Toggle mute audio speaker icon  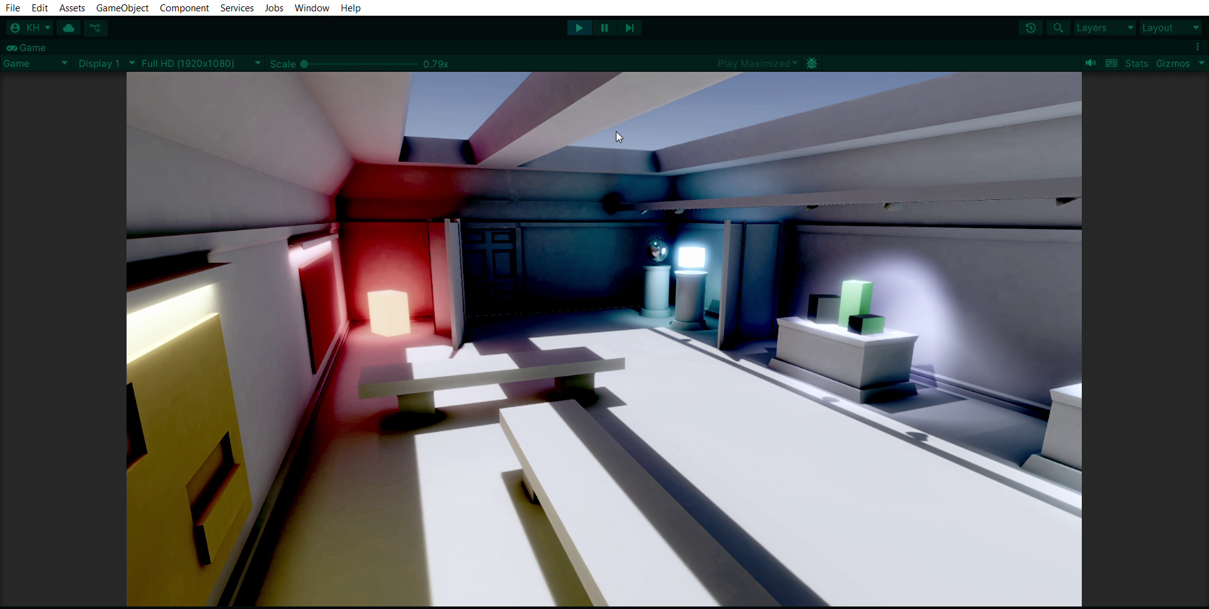coord(1091,63)
